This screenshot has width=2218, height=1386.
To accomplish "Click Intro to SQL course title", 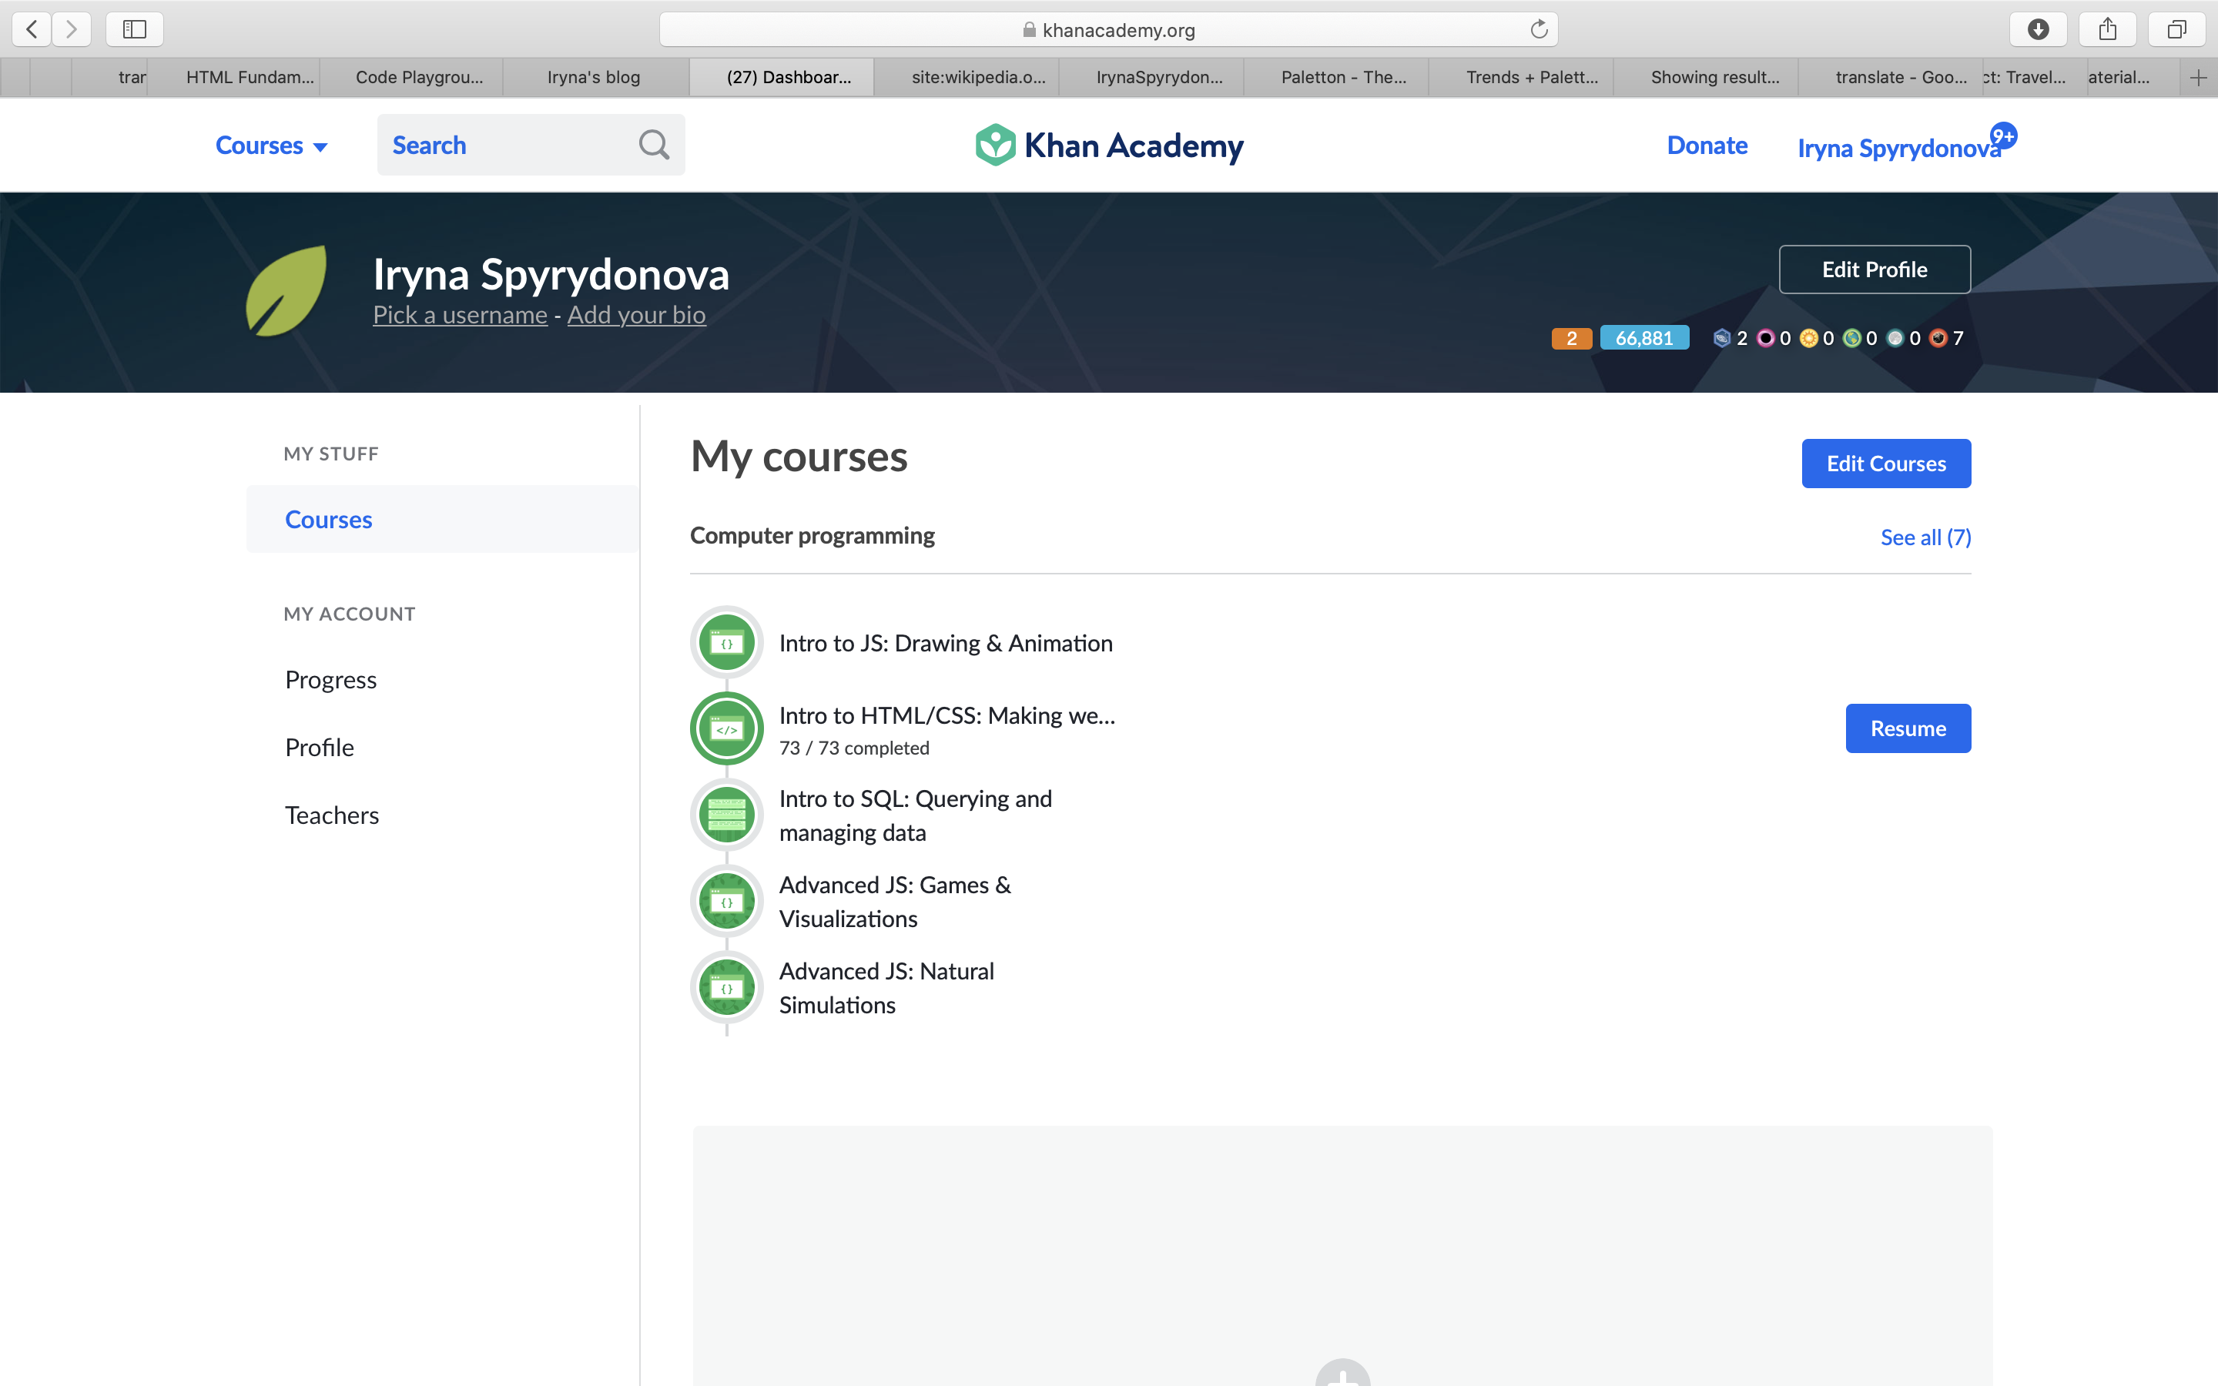I will pos(915,815).
